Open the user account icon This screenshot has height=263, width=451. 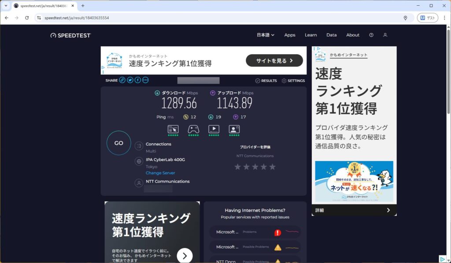click(x=385, y=35)
